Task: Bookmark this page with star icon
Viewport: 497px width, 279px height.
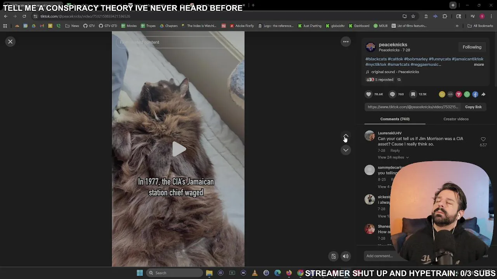Action: click(413, 16)
